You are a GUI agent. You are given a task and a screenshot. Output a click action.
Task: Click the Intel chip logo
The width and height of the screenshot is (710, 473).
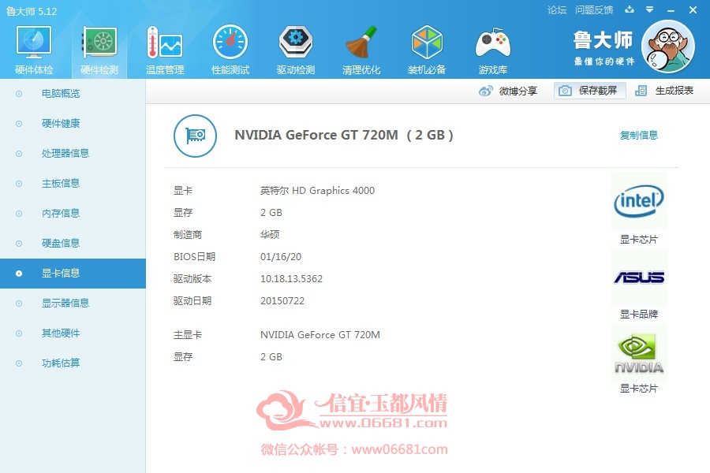(639, 201)
